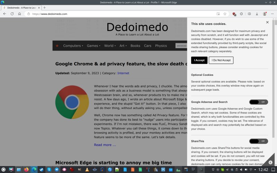Expand the Art navigation dropdown
This screenshot has width=277, height=173.
coord(123,46)
